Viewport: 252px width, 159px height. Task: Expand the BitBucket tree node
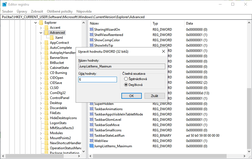[x=41, y=63]
